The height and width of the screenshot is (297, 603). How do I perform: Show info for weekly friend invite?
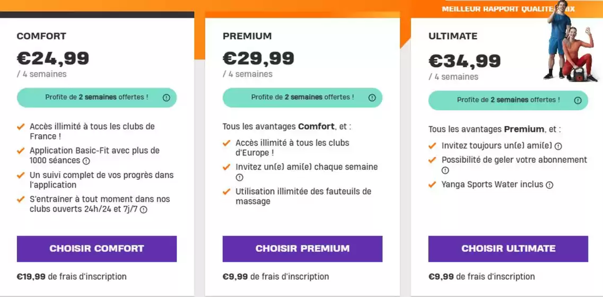tap(240, 177)
